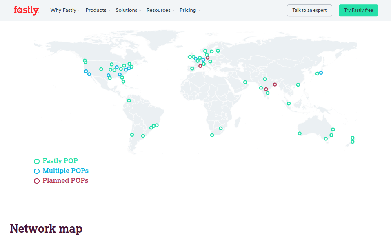Select the Perth, western Australia POP marker
The width and height of the screenshot is (391, 242).
tap(300, 133)
